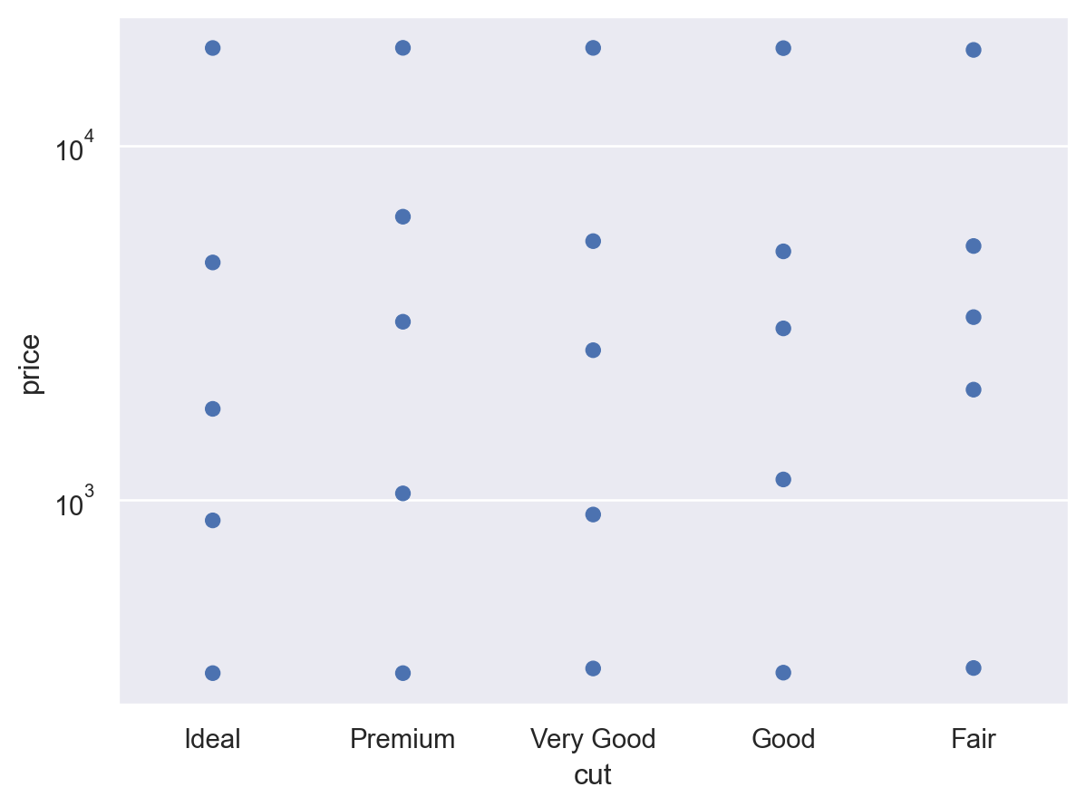The width and height of the screenshot is (1086, 806).
Task: Select the Premium point just above 10^3
Action: pyautogui.click(x=403, y=494)
